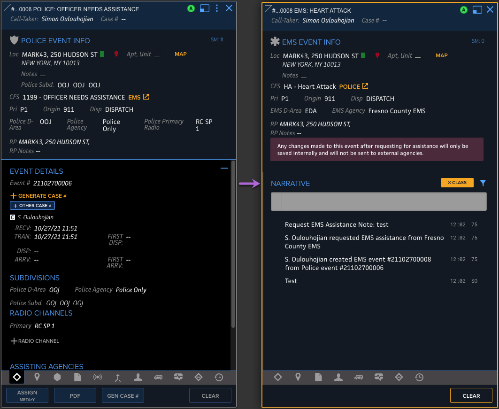Open the three-dot menu on police event

click(x=217, y=8)
